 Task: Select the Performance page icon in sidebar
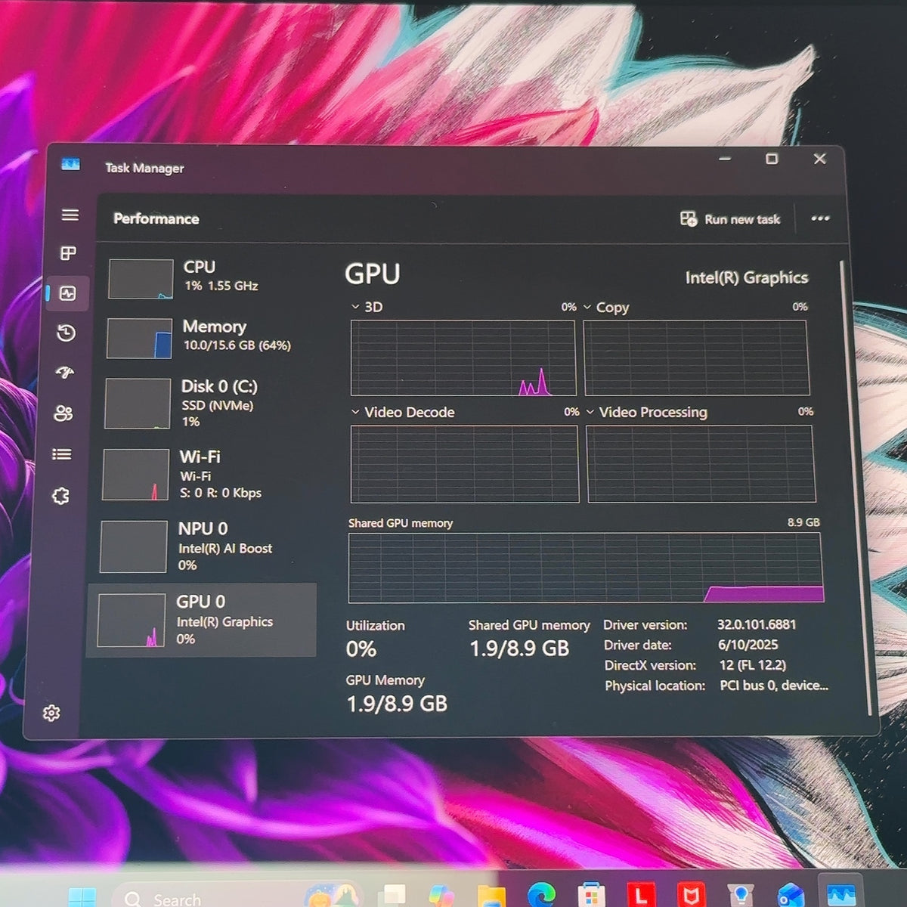[67, 293]
